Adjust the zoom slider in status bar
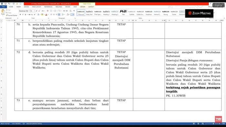 213,124
